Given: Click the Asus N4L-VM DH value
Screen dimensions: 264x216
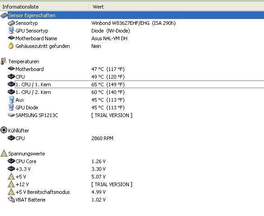Looking at the screenshot, I should (109, 38).
